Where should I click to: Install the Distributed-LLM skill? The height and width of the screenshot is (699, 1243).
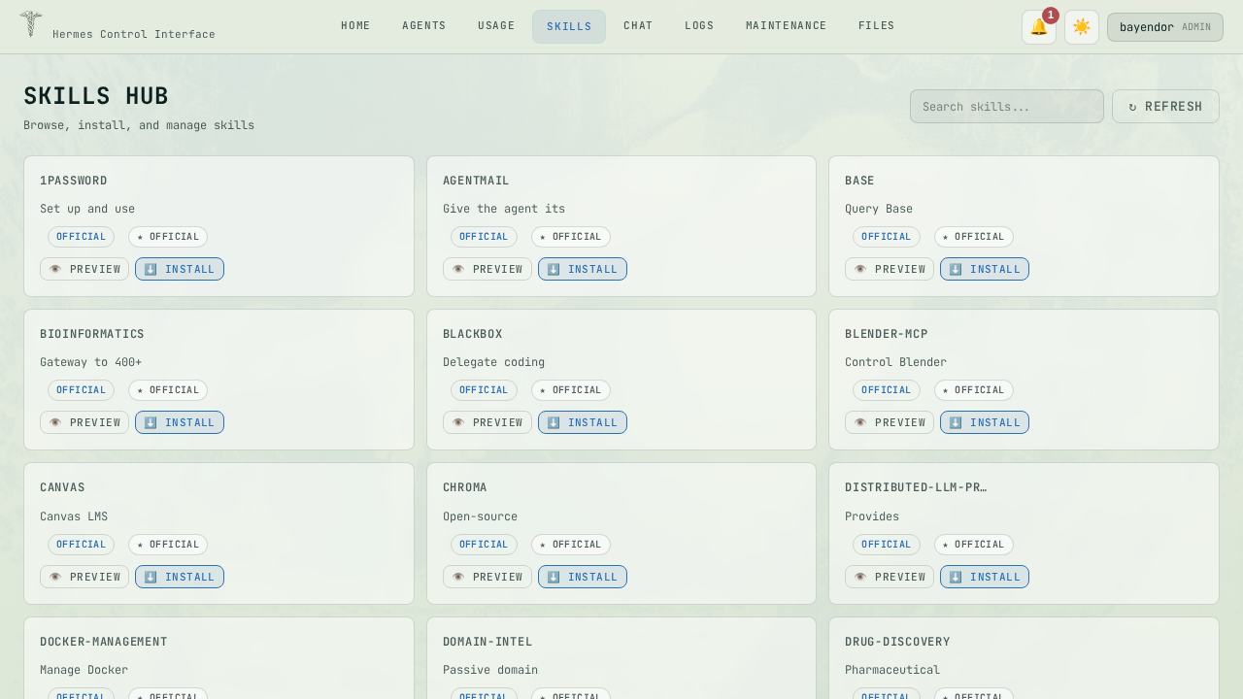[984, 577]
